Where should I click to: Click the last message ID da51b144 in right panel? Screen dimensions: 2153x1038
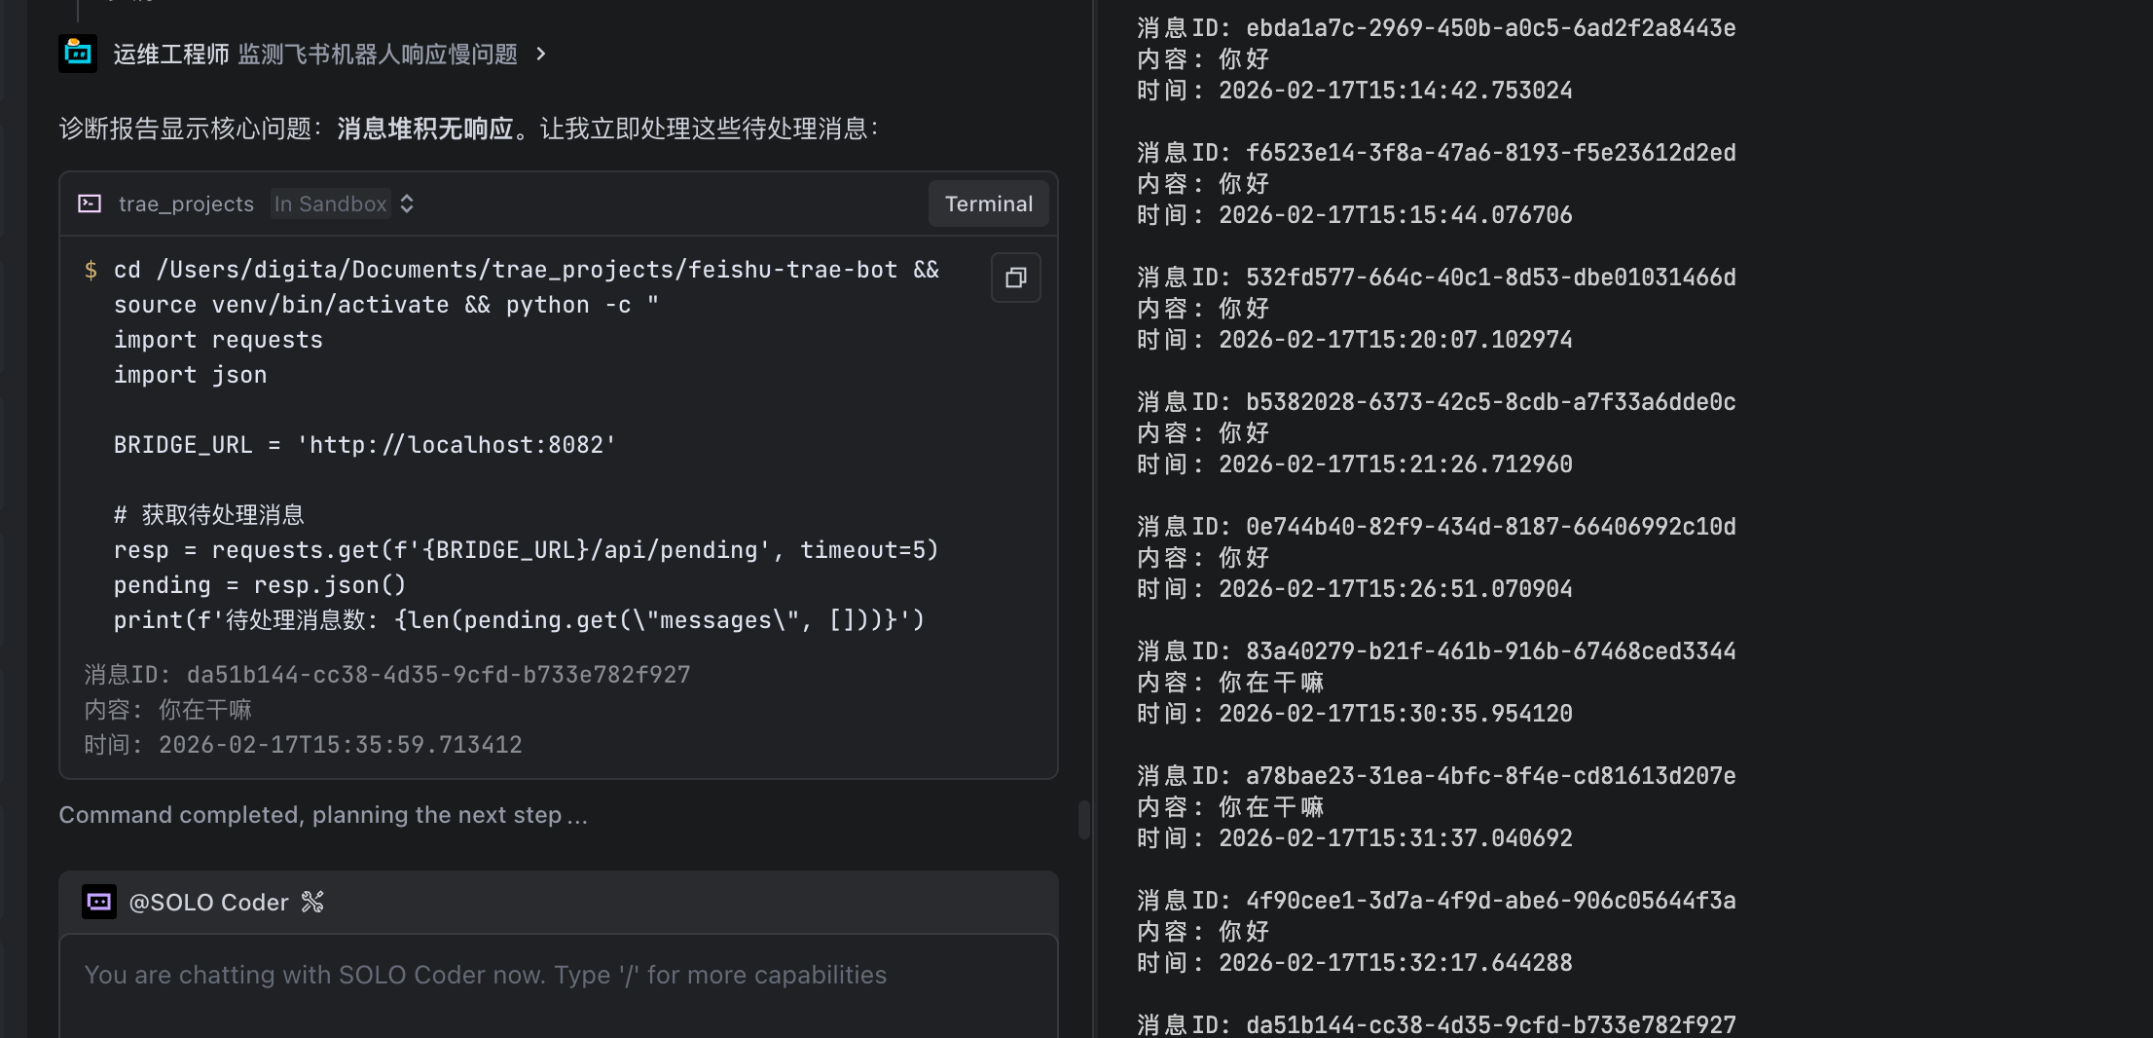tap(1437, 1025)
